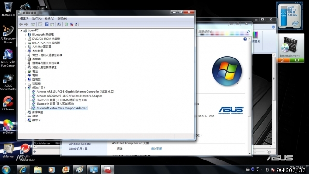
Task: Select the tiger-PC root tree item
Action: pos(33,30)
